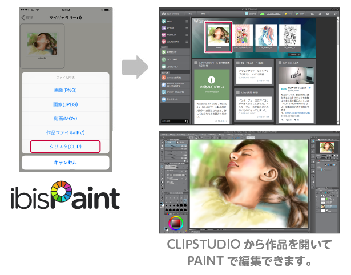The height and width of the screenshot is (275, 351).
Task: Click the Twitter bird icon on the tweet card
Action: (x=310, y=88)
